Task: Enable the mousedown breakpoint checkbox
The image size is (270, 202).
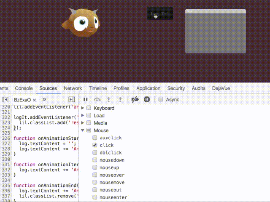Action: (x=94, y=160)
